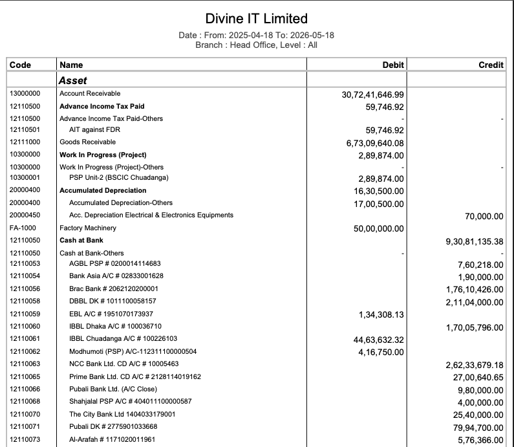Image resolution: width=514 pixels, height=447 pixels.
Task: Click Bank Asia A/C # 02833001628 entry
Action: click(x=116, y=276)
